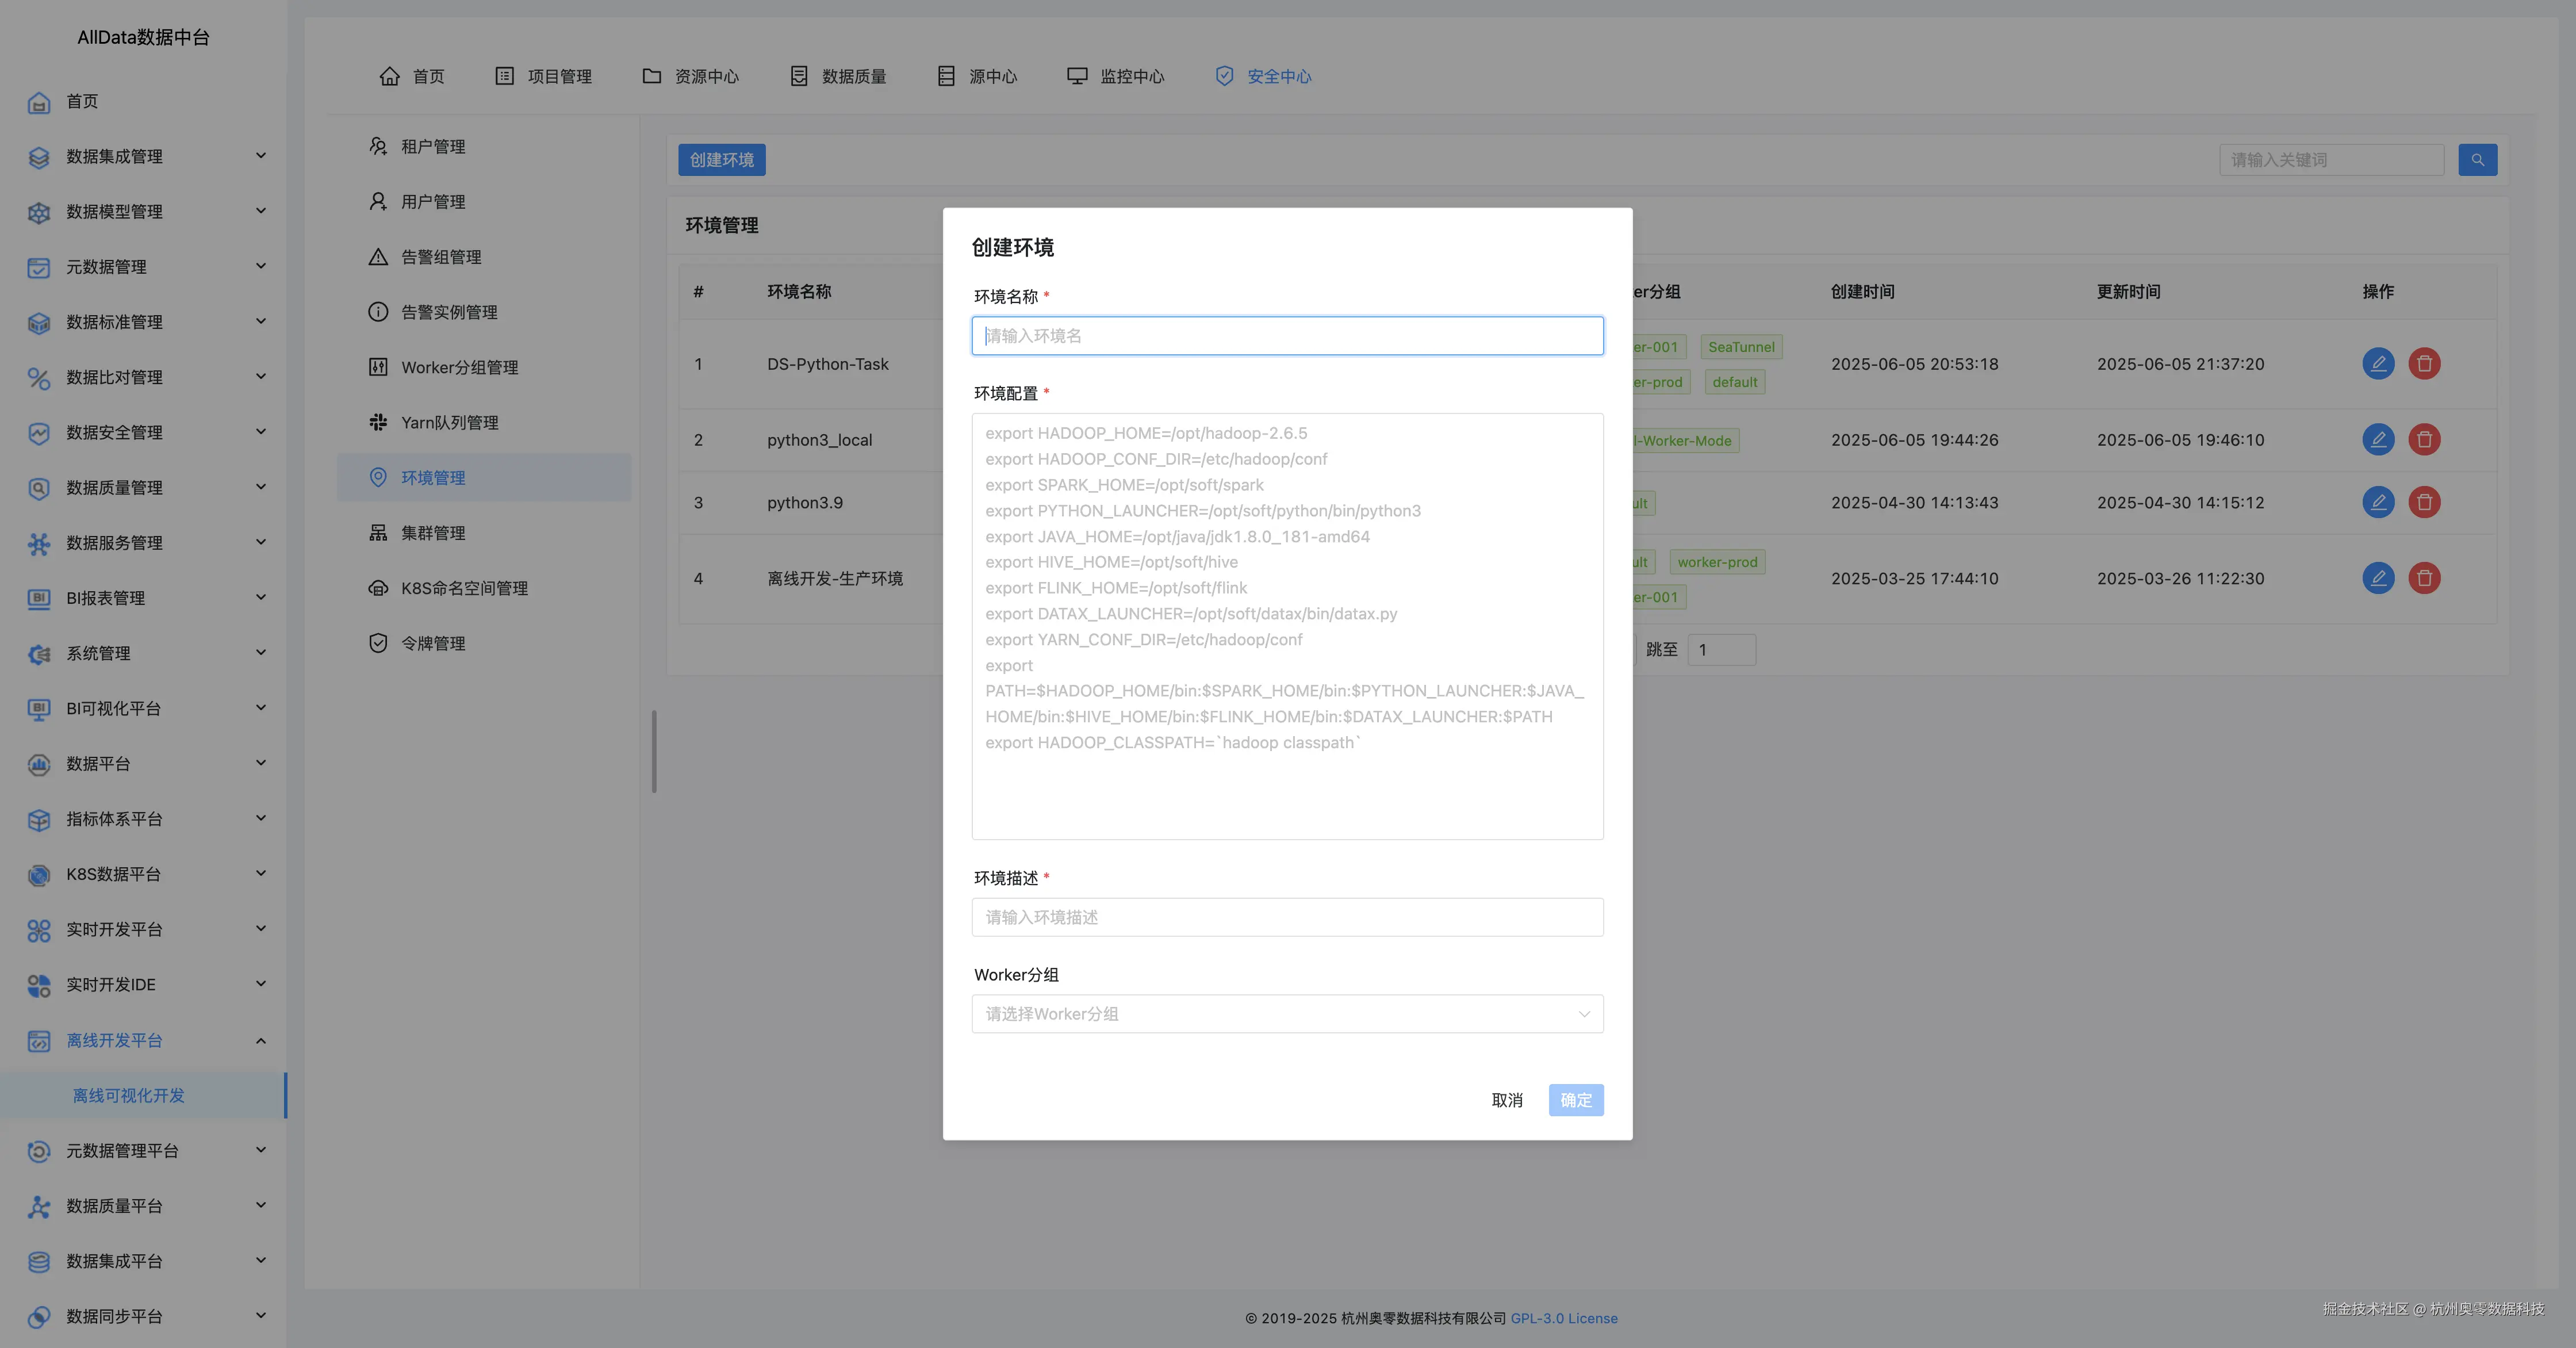Viewport: 2576px width, 1348px height.
Task: Open the Worker分组 select dropdown
Action: tap(1287, 1014)
